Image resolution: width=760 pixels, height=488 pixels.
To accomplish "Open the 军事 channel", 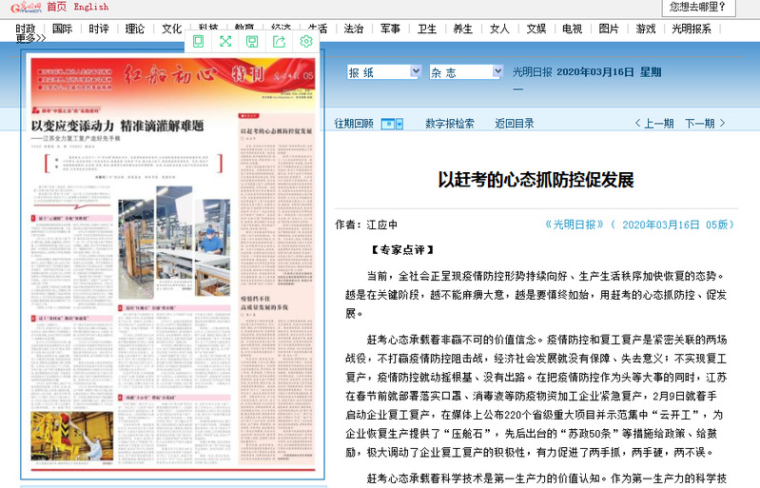I will pyautogui.click(x=390, y=29).
